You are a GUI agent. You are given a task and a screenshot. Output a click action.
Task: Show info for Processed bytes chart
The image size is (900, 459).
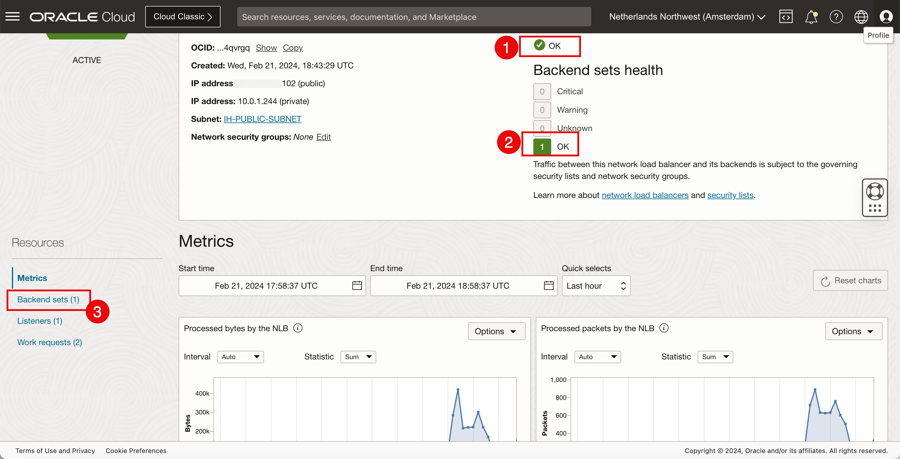coord(298,328)
